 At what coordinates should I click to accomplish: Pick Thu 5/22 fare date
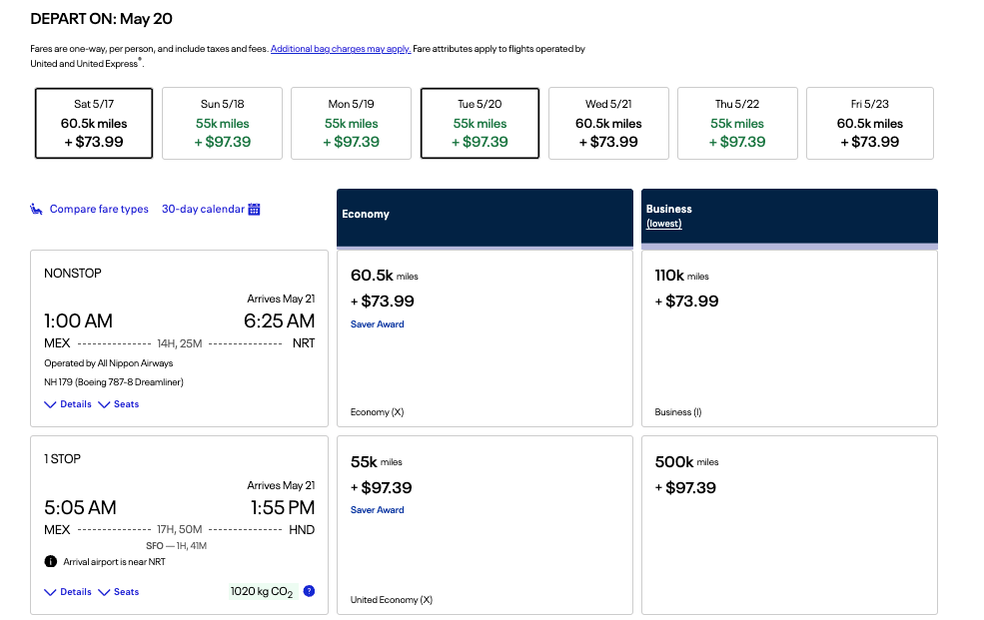click(737, 123)
